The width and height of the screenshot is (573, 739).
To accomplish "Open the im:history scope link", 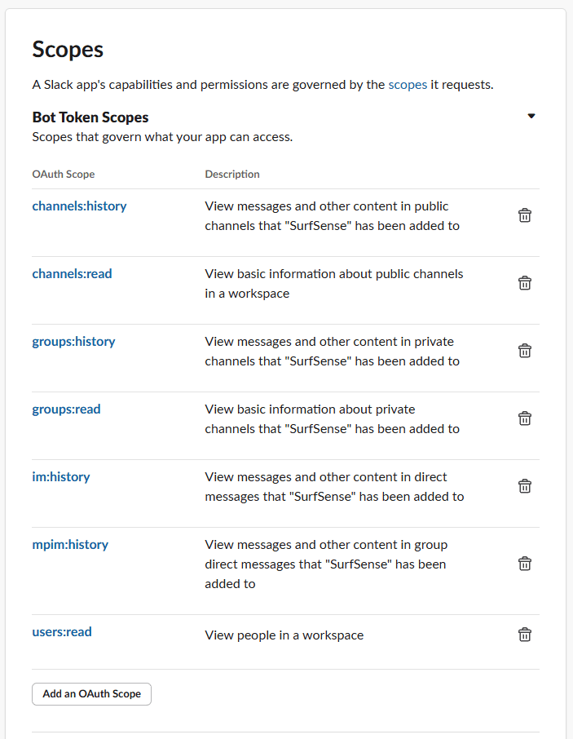I will click(60, 476).
